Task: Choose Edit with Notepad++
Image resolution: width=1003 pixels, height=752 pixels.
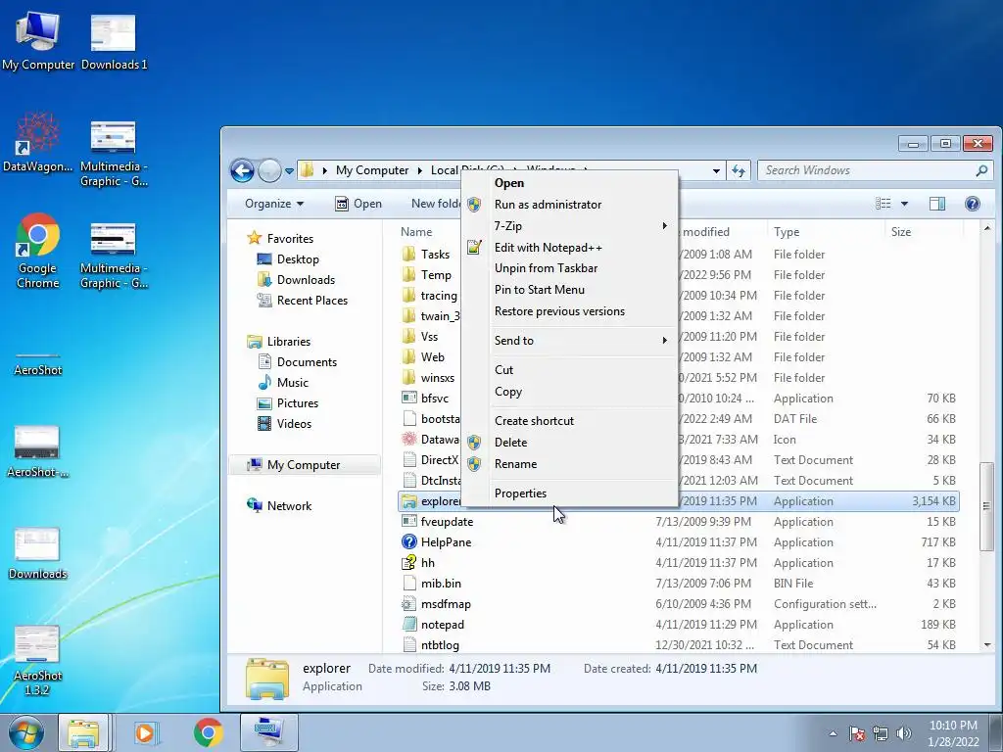Action: tap(569, 248)
